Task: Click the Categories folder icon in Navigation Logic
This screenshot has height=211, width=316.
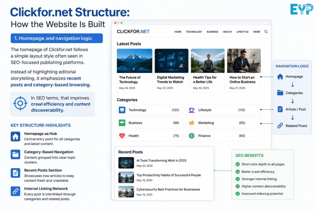Action: click(280, 93)
